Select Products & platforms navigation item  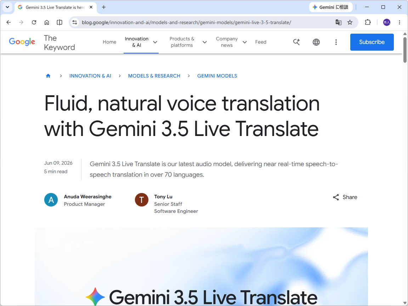pyautogui.click(x=182, y=42)
